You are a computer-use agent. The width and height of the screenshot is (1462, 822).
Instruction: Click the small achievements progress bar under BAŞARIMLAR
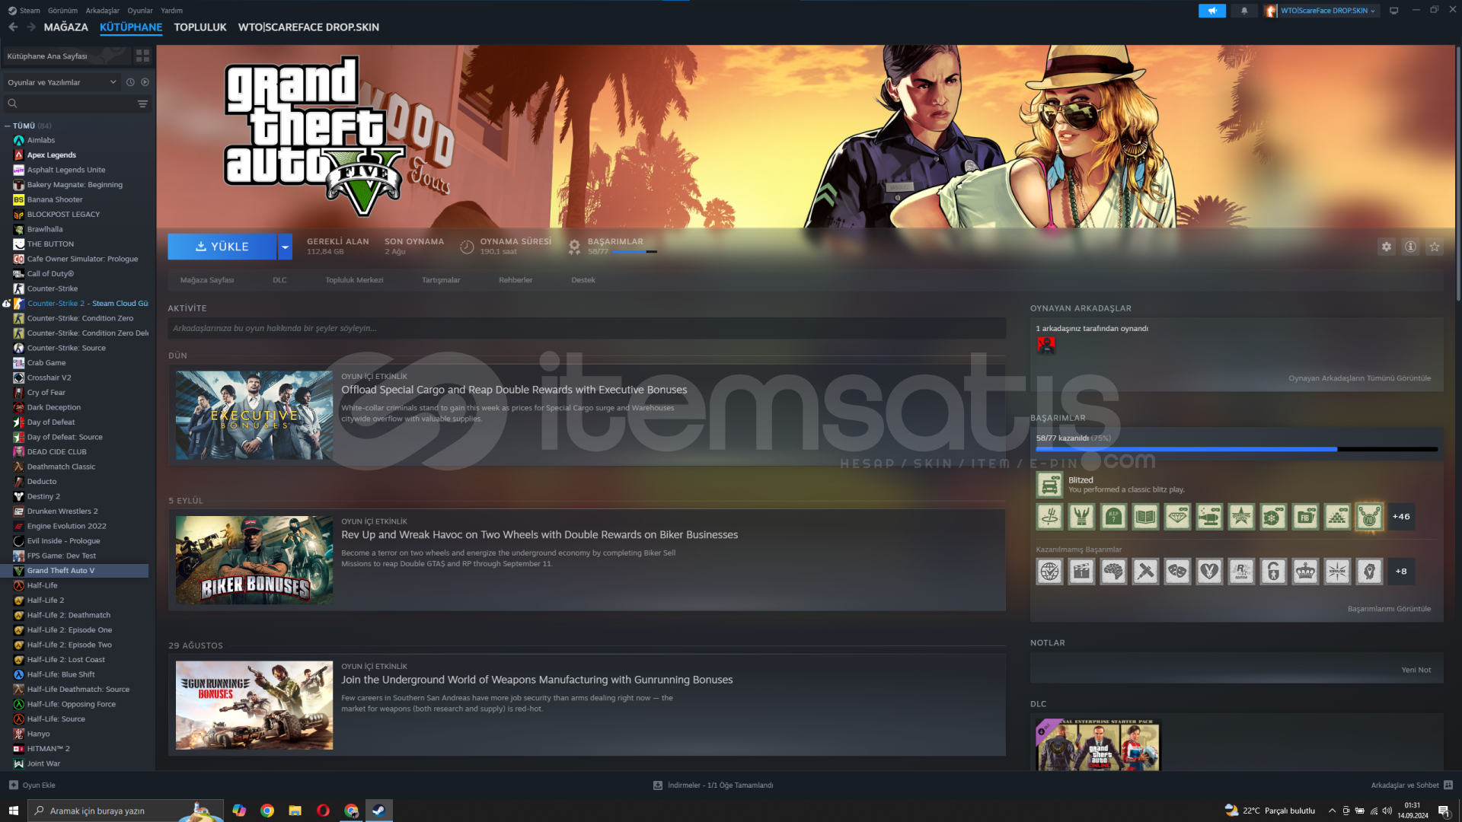[x=634, y=252]
